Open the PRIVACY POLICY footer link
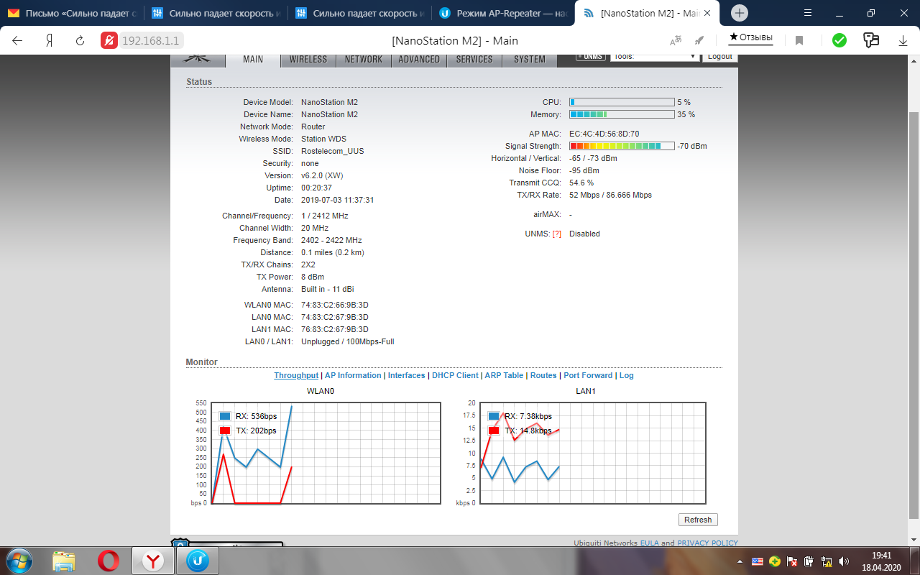920x575 pixels. (707, 543)
